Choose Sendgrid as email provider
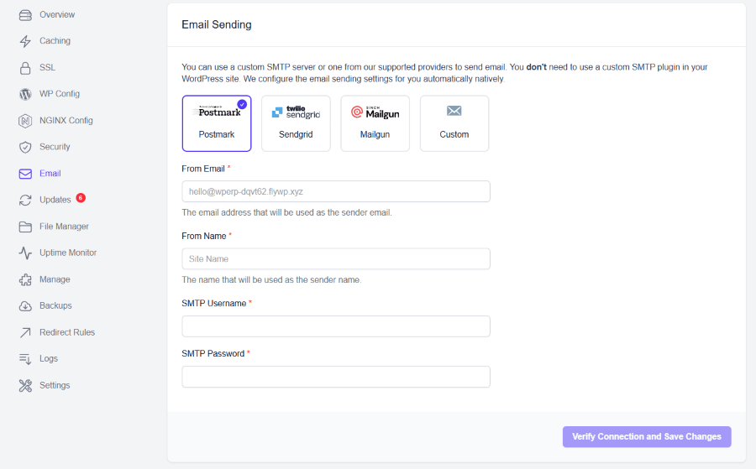 click(296, 123)
